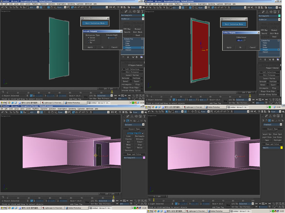Image resolution: width=285 pixels, height=213 pixels.
Task: Click Rectangle01 teal color swatch in top-left window
Action: pyautogui.click(x=143, y=15)
